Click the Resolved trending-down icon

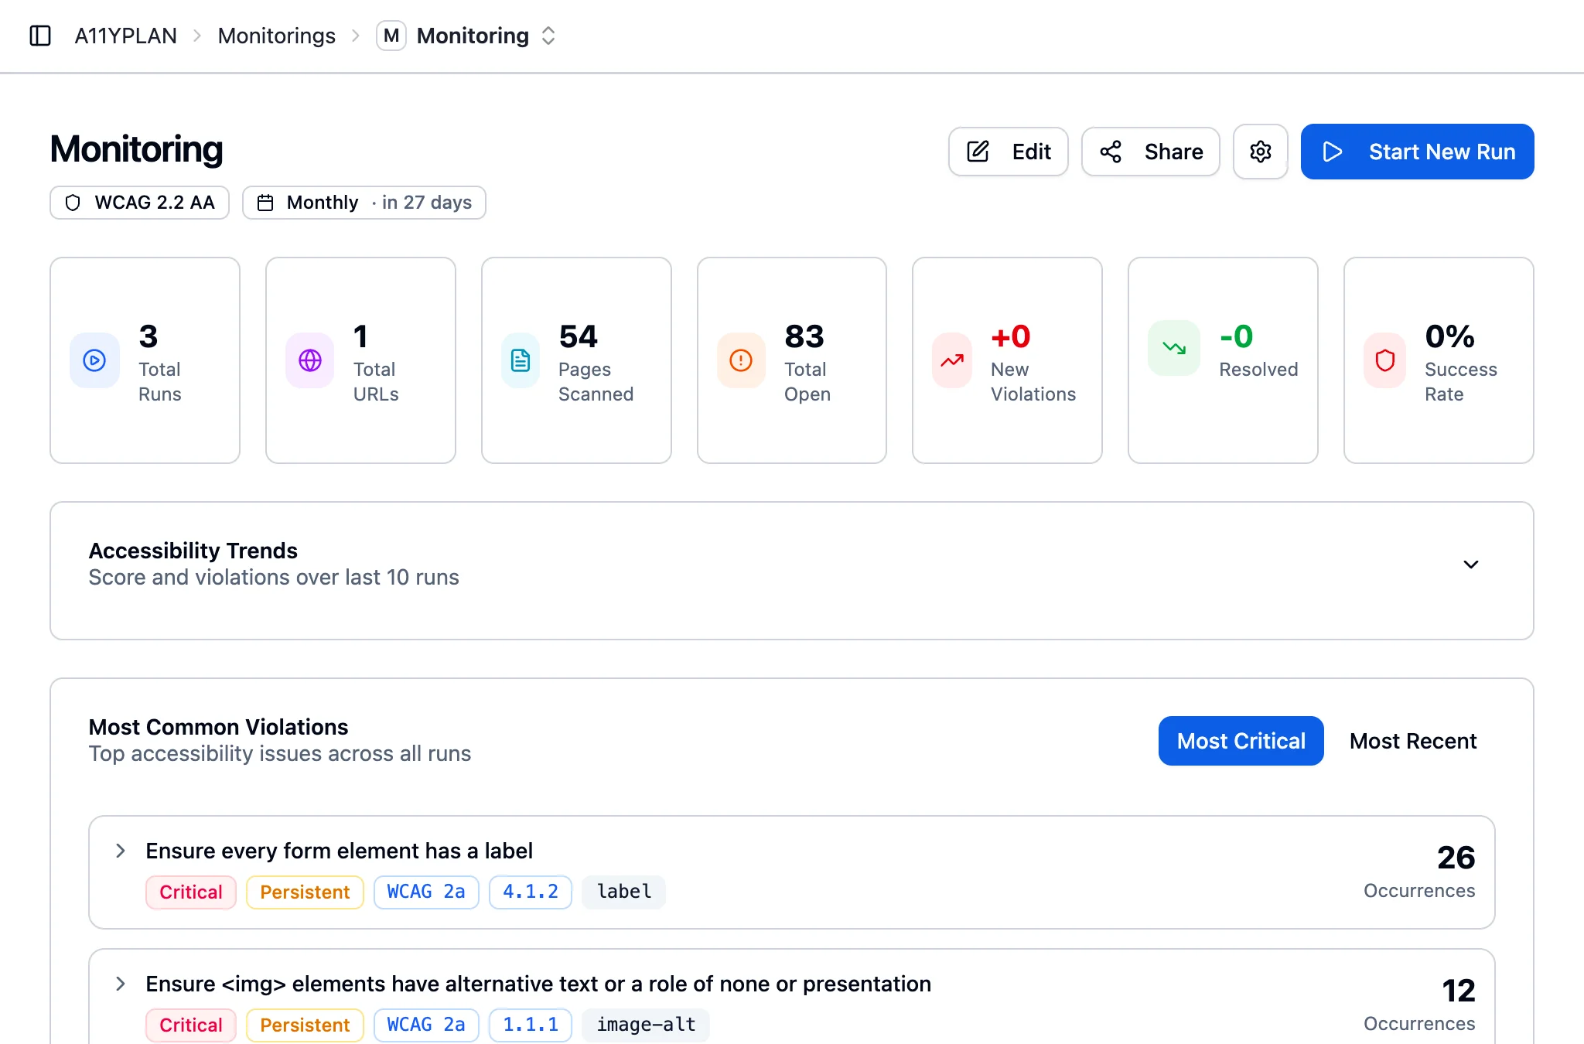[x=1173, y=348]
